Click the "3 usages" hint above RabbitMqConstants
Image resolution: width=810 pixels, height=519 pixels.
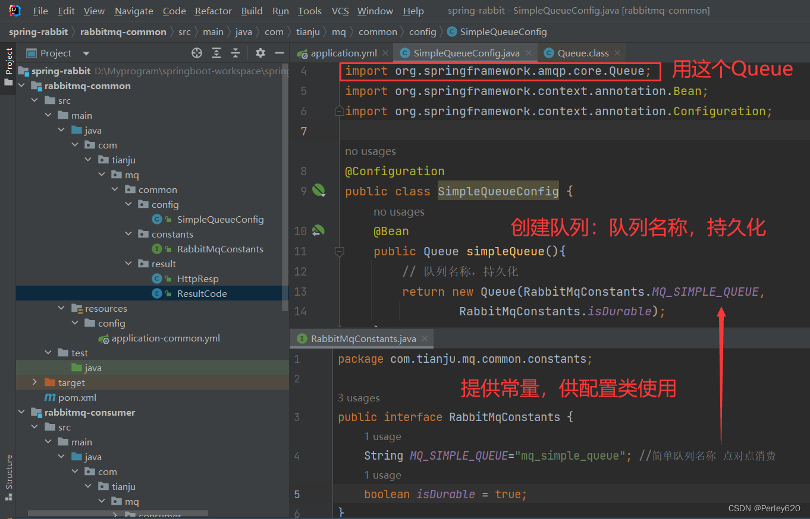359,398
